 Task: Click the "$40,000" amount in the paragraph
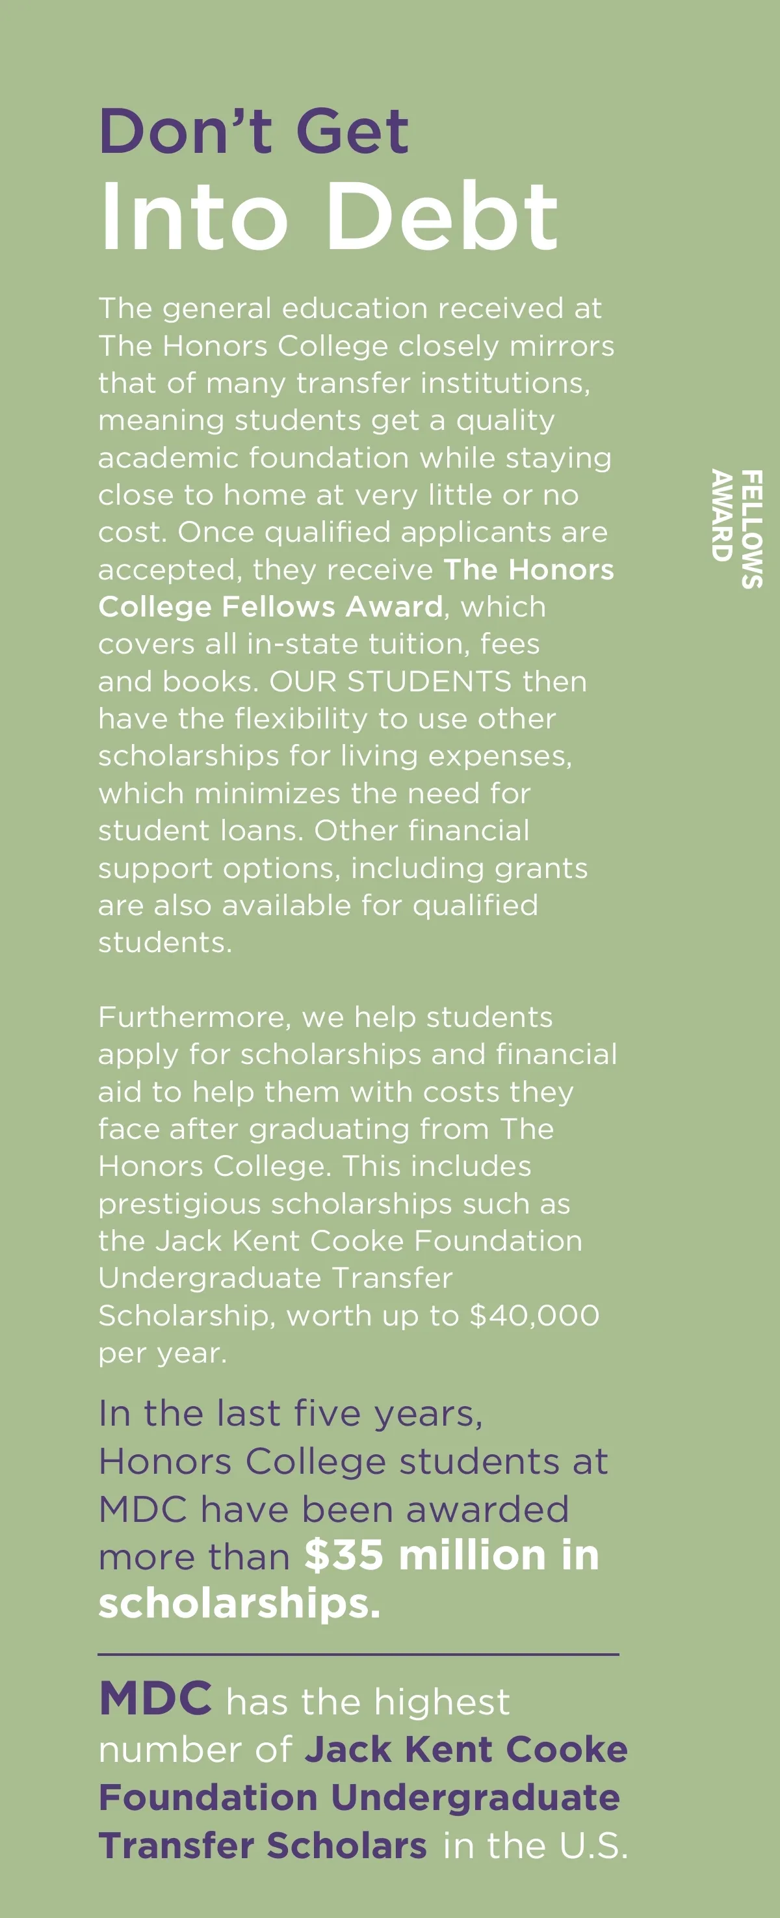click(x=534, y=1316)
